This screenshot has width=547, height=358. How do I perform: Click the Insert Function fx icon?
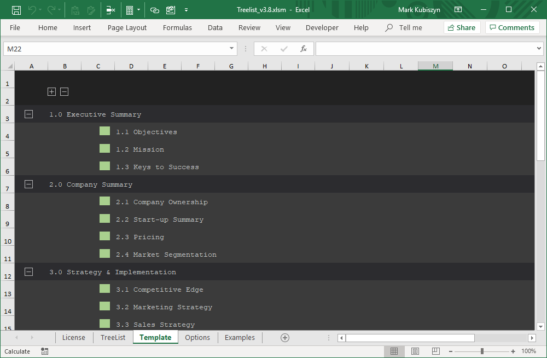(304, 49)
